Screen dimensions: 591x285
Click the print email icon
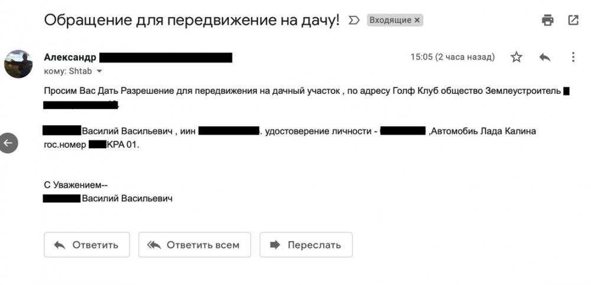click(548, 20)
